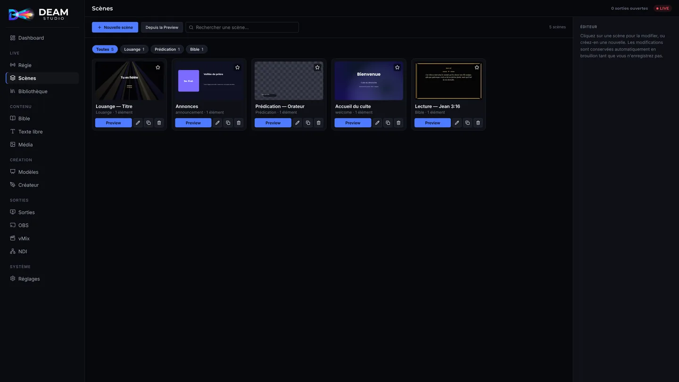The width and height of the screenshot is (679, 382).
Task: Filter scenes by Bible category
Action: [197, 49]
